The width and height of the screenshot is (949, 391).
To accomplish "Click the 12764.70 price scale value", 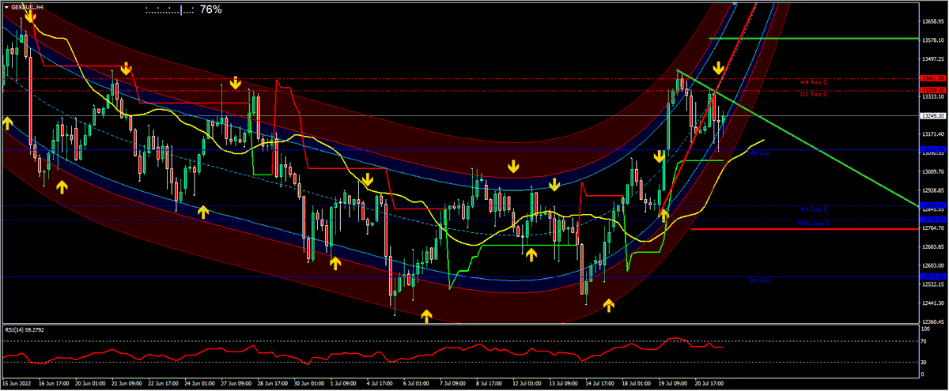I will (933, 228).
